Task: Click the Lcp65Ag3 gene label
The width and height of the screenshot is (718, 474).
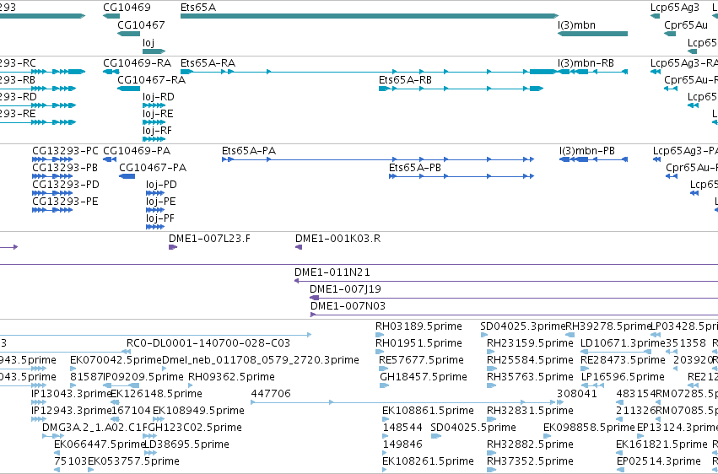Action: [675, 8]
